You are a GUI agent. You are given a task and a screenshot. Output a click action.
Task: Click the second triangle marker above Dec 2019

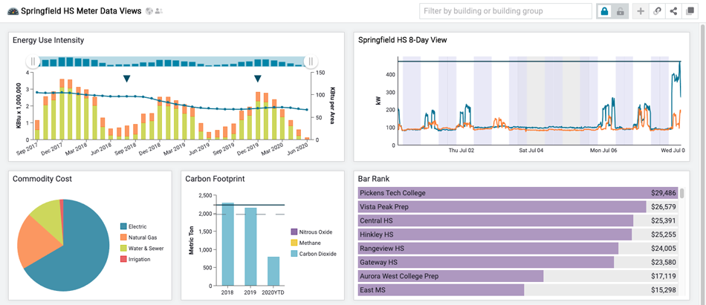[258, 79]
